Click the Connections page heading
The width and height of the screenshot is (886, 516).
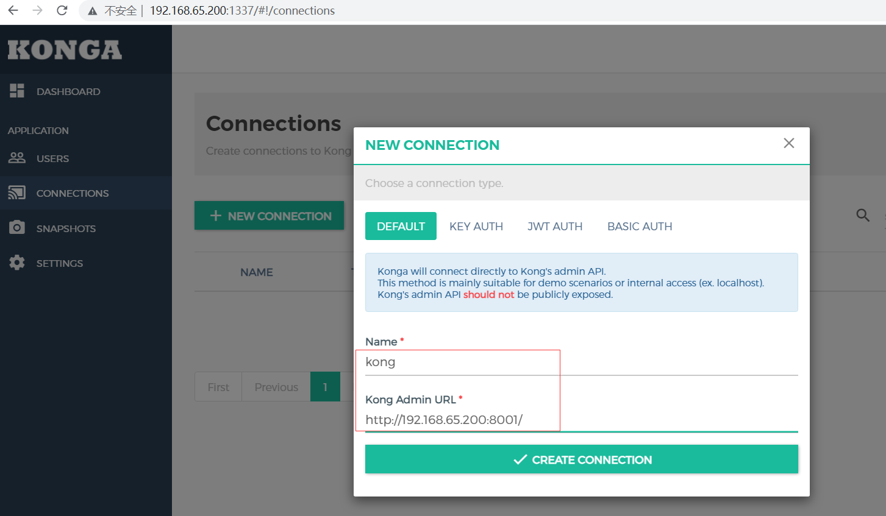274,124
